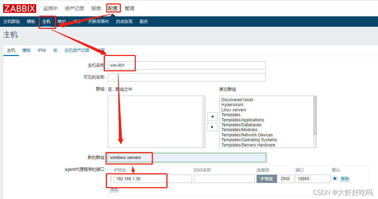This screenshot has height=199, width=378.
Task: Open the 资产记录 top menu
Action: point(74,8)
